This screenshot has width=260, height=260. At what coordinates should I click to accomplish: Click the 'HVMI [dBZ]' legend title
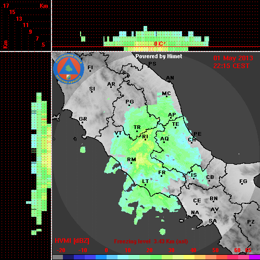coord(72,241)
